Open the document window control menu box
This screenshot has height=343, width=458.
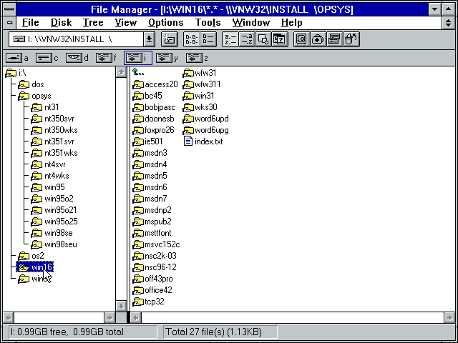pyautogui.click(x=9, y=22)
